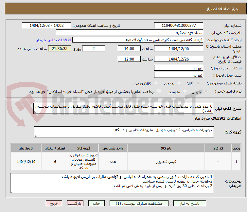Click the اطلاعات کالاهای مورد نیاز heading
Screen dimensions: 247x212
(218, 119)
